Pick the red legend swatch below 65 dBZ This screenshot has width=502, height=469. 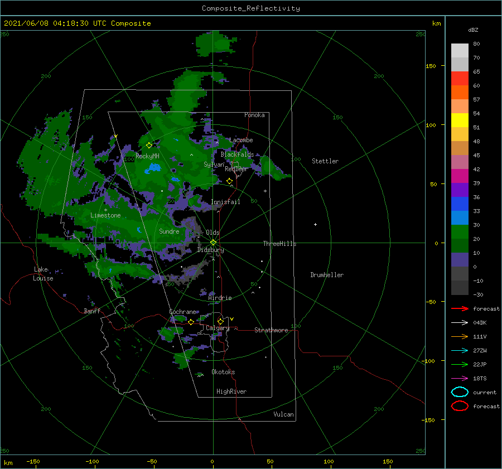tap(460, 78)
